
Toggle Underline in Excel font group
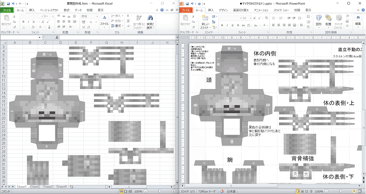[33, 21]
